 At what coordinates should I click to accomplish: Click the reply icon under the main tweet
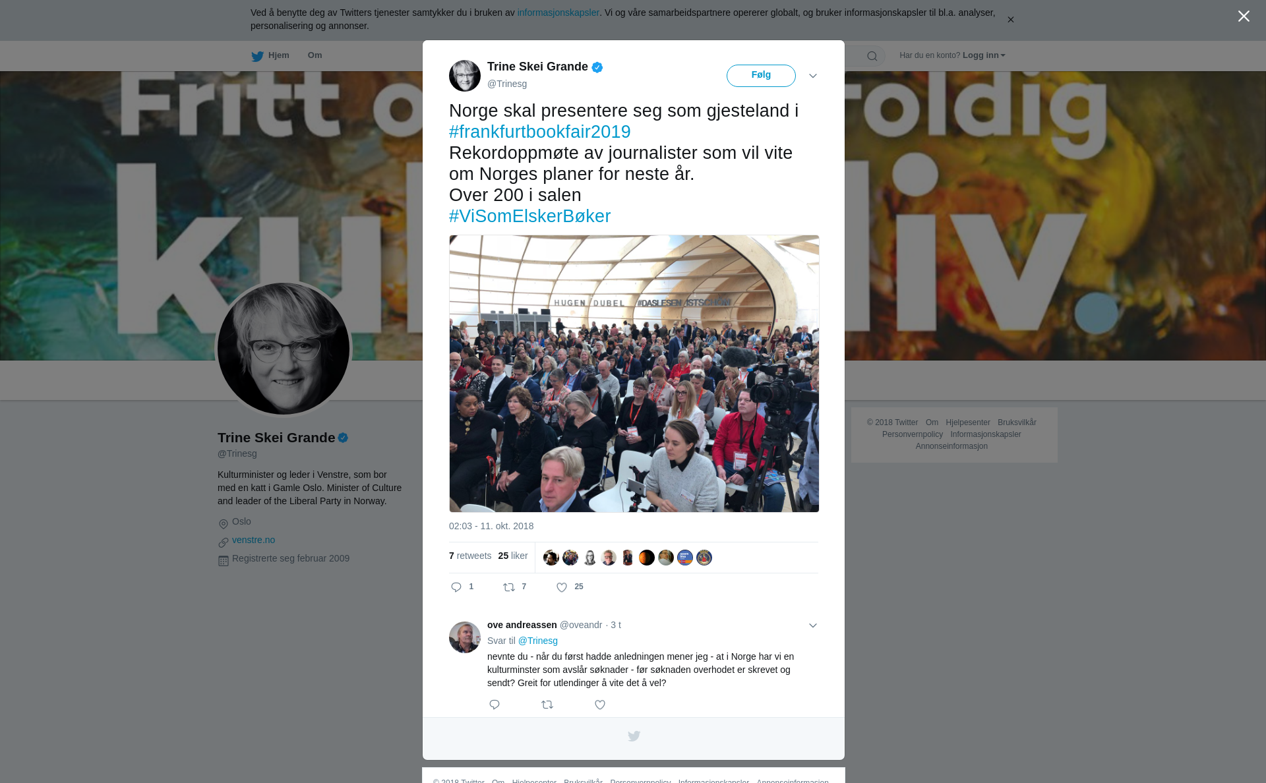[x=456, y=587]
